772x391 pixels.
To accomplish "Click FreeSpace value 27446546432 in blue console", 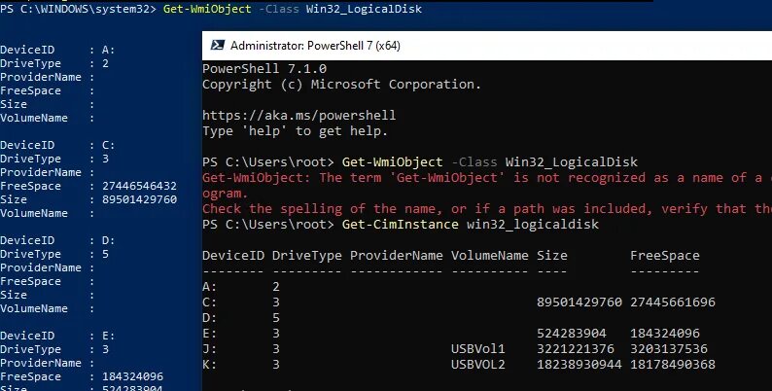I will 139,186.
